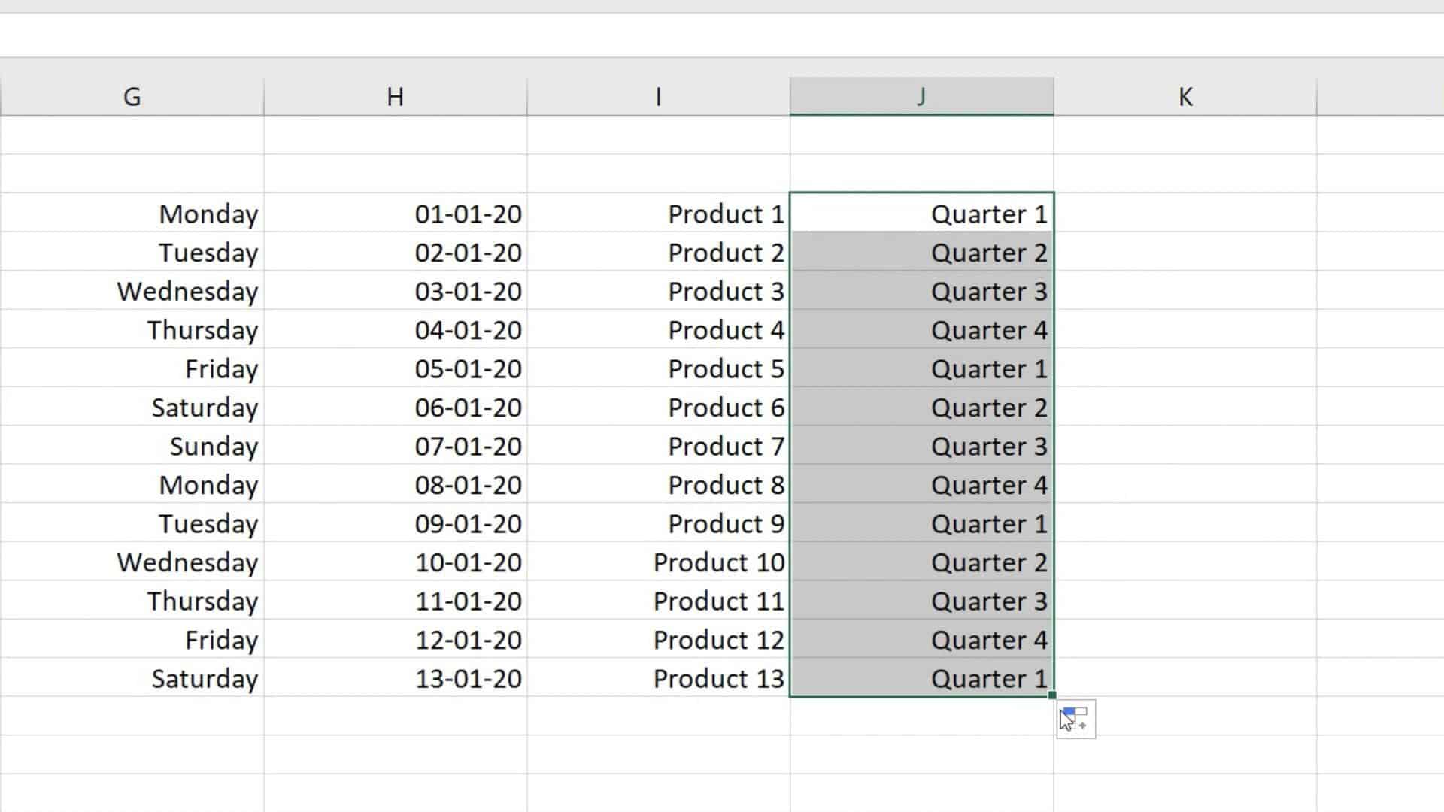This screenshot has width=1444, height=812.
Task: Click the date cell 01-01-20
Action: click(396, 214)
